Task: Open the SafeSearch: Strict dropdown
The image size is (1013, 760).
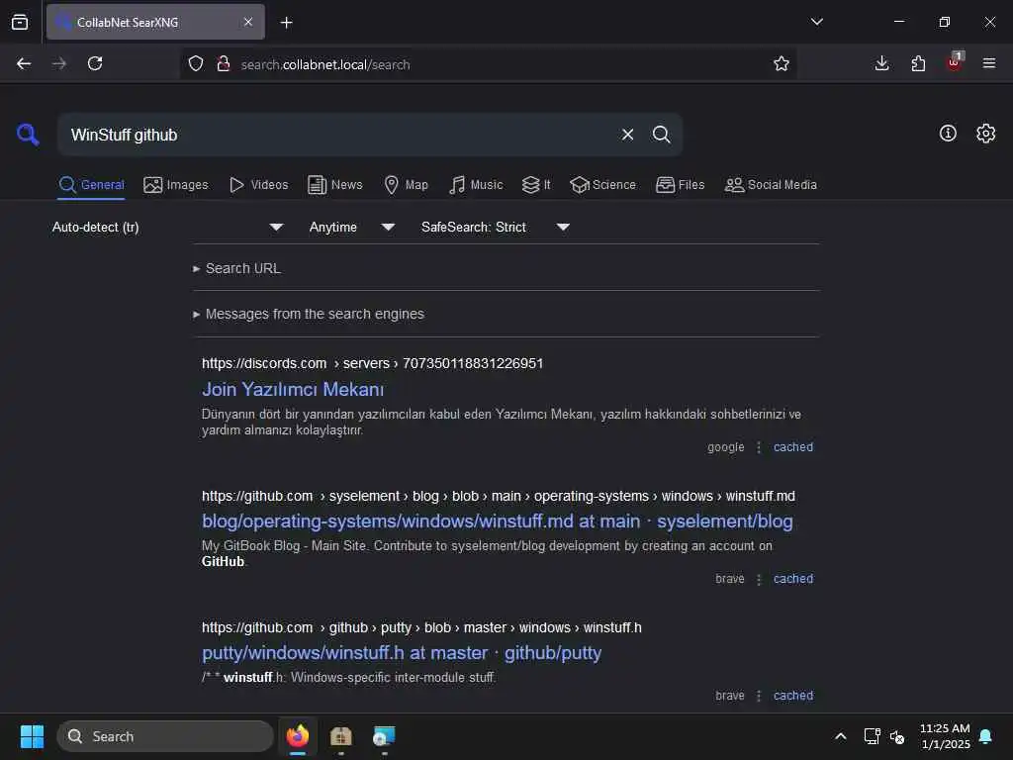Action: point(495,228)
